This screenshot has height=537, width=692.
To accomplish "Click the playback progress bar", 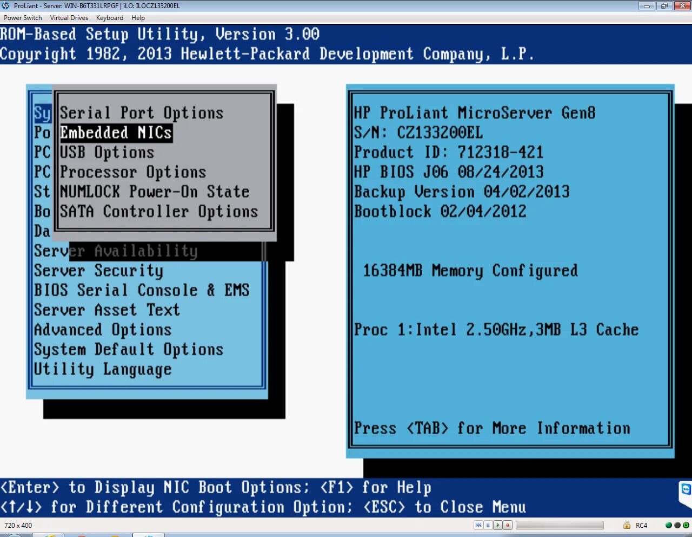I will [x=560, y=525].
